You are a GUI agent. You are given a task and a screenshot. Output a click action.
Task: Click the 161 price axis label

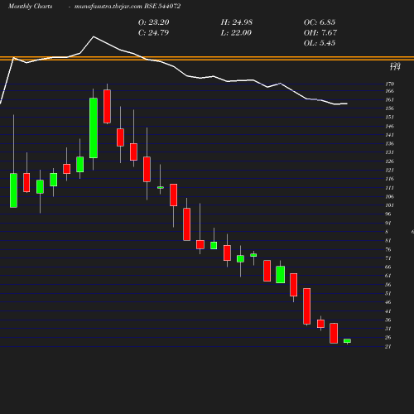390,99
